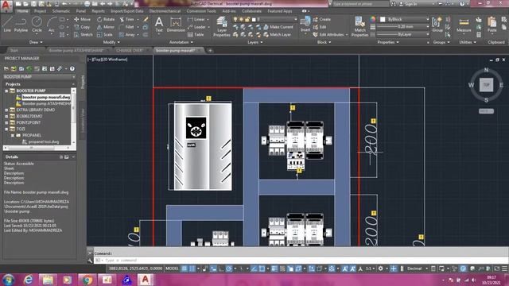Expand the Draw panel dropdown
This screenshot has width=509, height=286.
(x=36, y=42)
